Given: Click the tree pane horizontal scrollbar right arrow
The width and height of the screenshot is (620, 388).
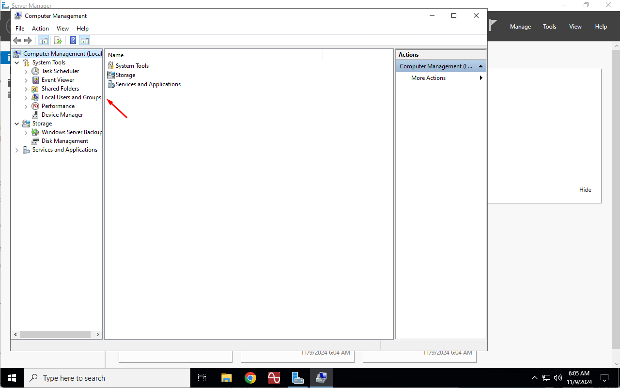Looking at the screenshot, I should [x=98, y=334].
